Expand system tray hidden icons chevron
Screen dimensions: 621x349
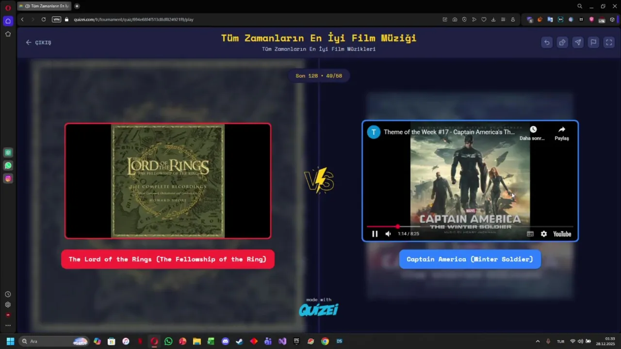pos(538,341)
